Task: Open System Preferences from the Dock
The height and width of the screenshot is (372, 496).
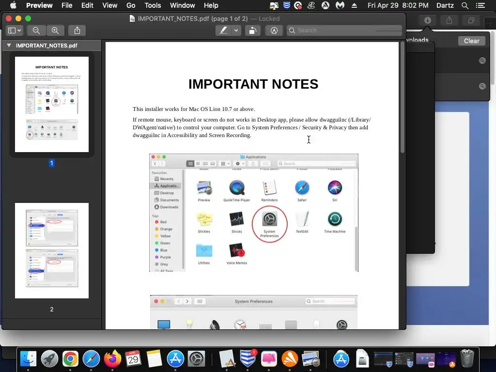Action: point(197,359)
